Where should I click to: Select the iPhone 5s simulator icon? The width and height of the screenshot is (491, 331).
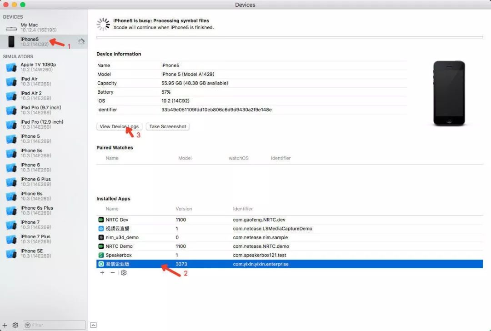[x=11, y=153]
